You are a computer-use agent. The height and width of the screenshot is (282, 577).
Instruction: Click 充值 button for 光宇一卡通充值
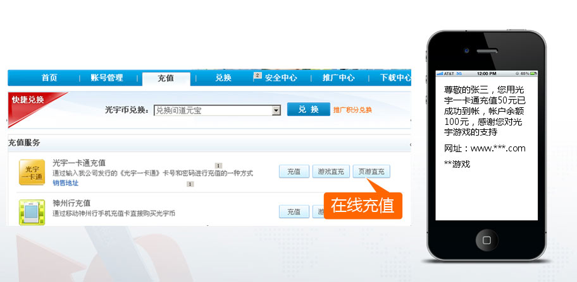(x=294, y=172)
